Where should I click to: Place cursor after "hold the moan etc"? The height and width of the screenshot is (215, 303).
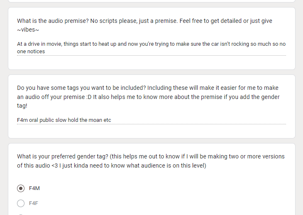[111, 120]
